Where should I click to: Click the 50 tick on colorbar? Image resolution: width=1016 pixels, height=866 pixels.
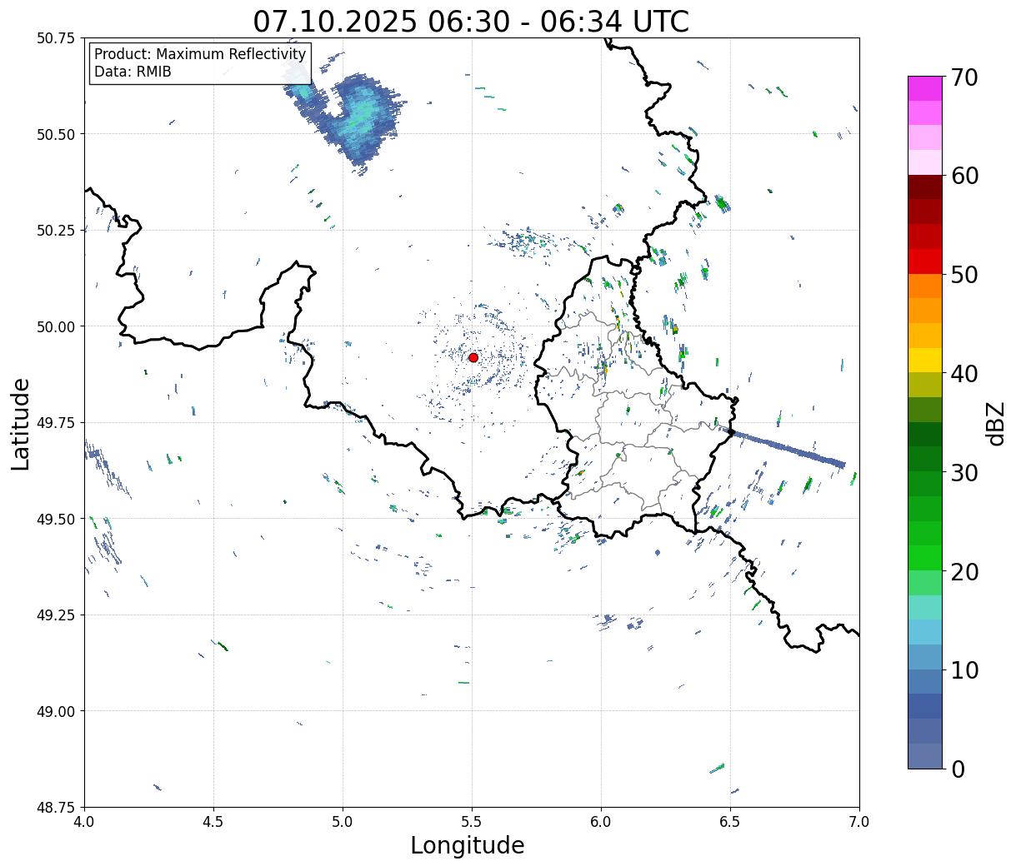pos(963,275)
